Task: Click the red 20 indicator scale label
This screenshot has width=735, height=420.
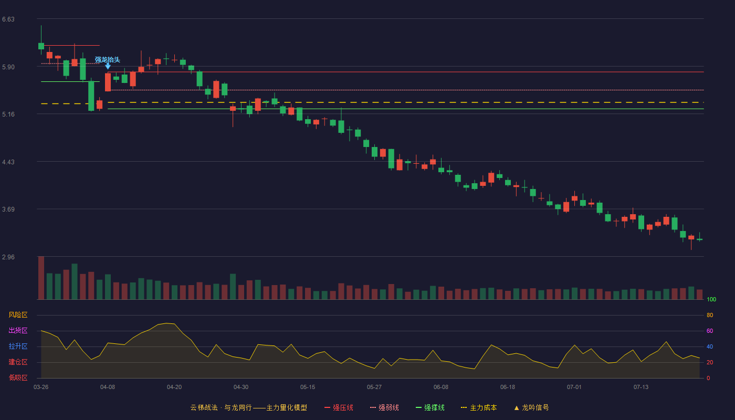Action: tap(710, 362)
